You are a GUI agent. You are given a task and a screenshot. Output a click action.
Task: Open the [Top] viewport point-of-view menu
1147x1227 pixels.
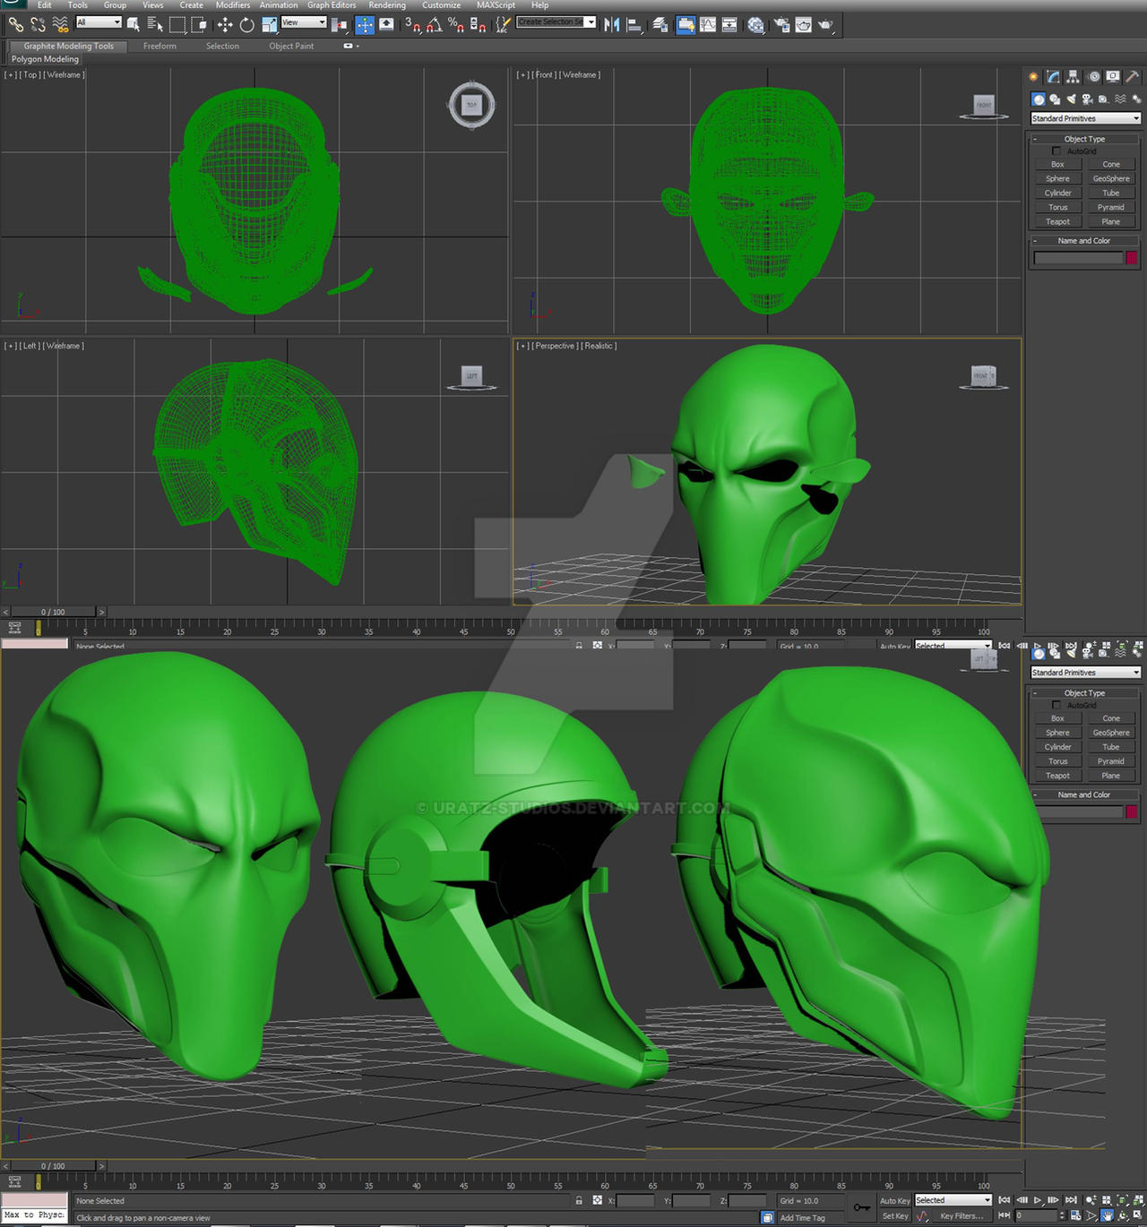(30, 75)
